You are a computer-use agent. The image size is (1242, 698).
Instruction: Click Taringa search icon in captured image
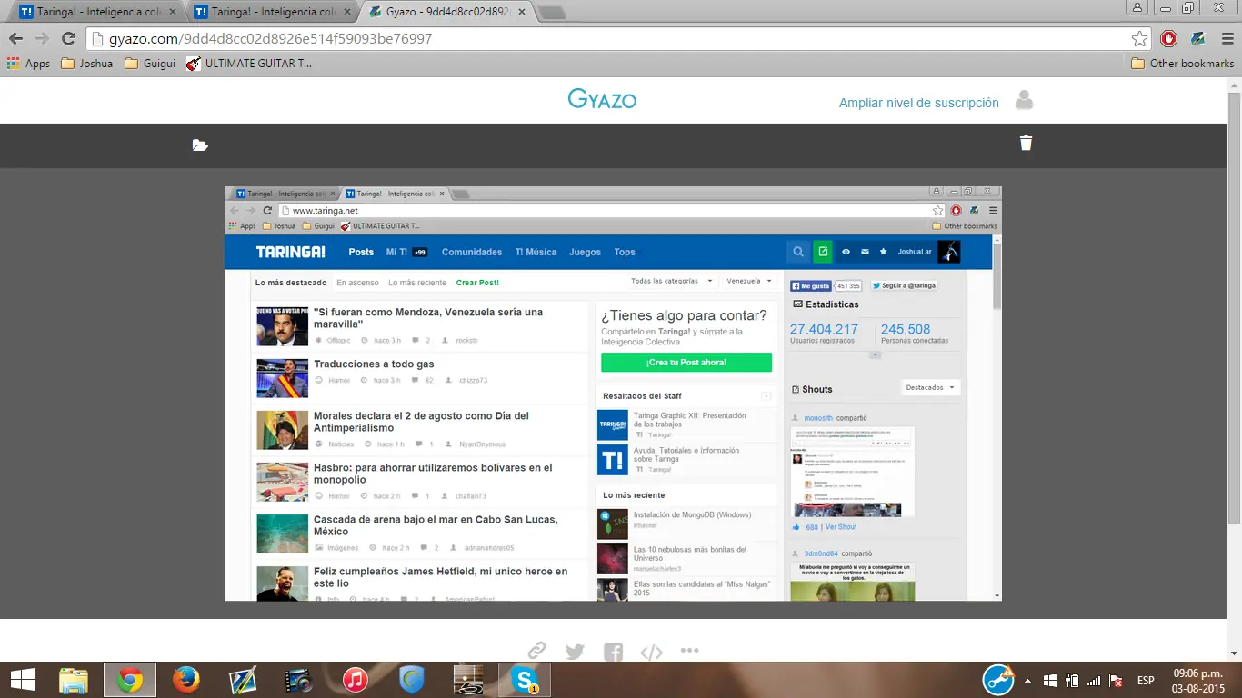coord(797,252)
